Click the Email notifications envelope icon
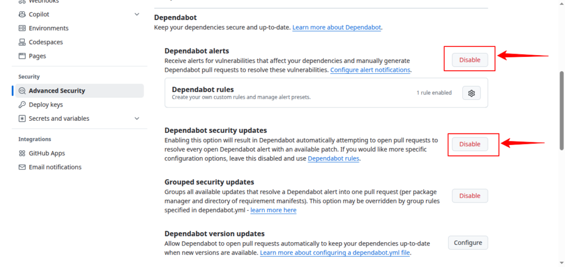The image size is (565, 267). 22,167
